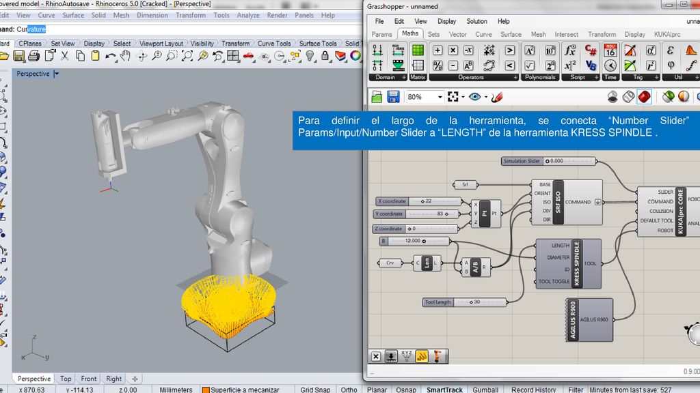Click the KUKA robot widget icon in Grasshopper
The width and height of the screenshot is (700, 393).
click(437, 356)
